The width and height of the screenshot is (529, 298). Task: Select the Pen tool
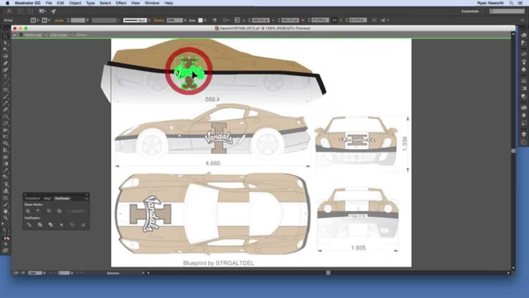[x=5, y=63]
